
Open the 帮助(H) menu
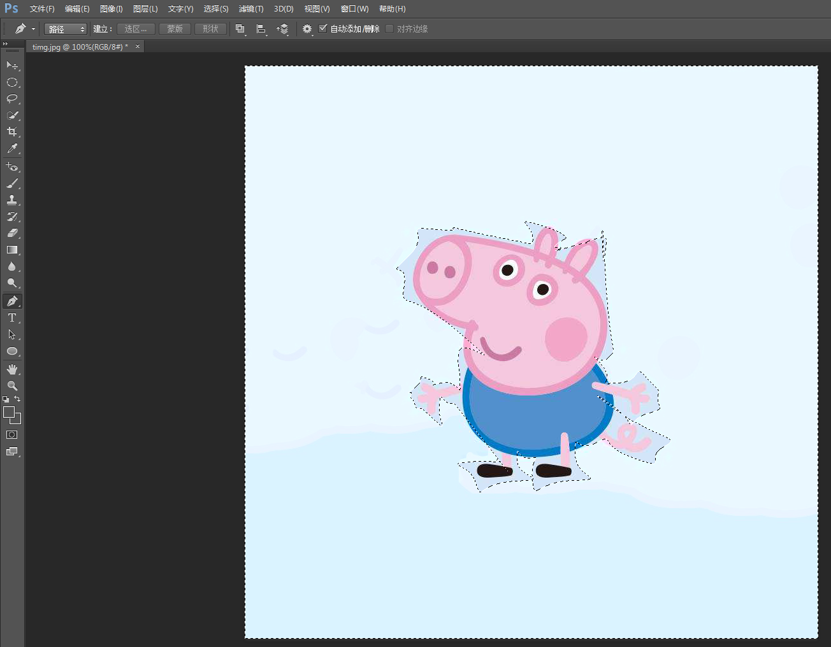(x=392, y=9)
